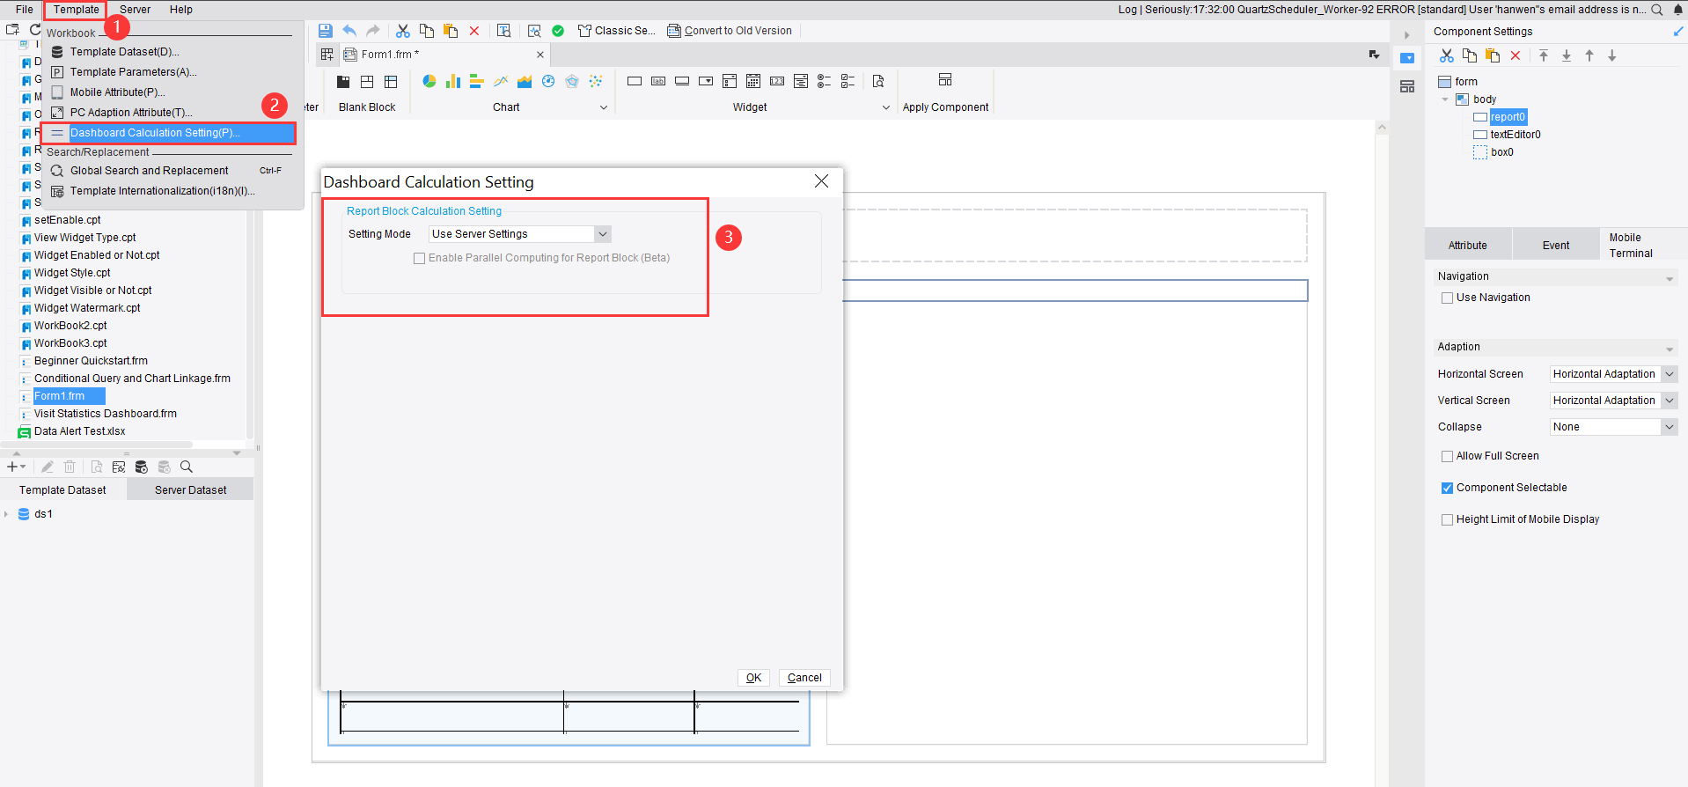Expand the ds1 dataset tree node
Screen dimensions: 1688x787
tap(6, 514)
